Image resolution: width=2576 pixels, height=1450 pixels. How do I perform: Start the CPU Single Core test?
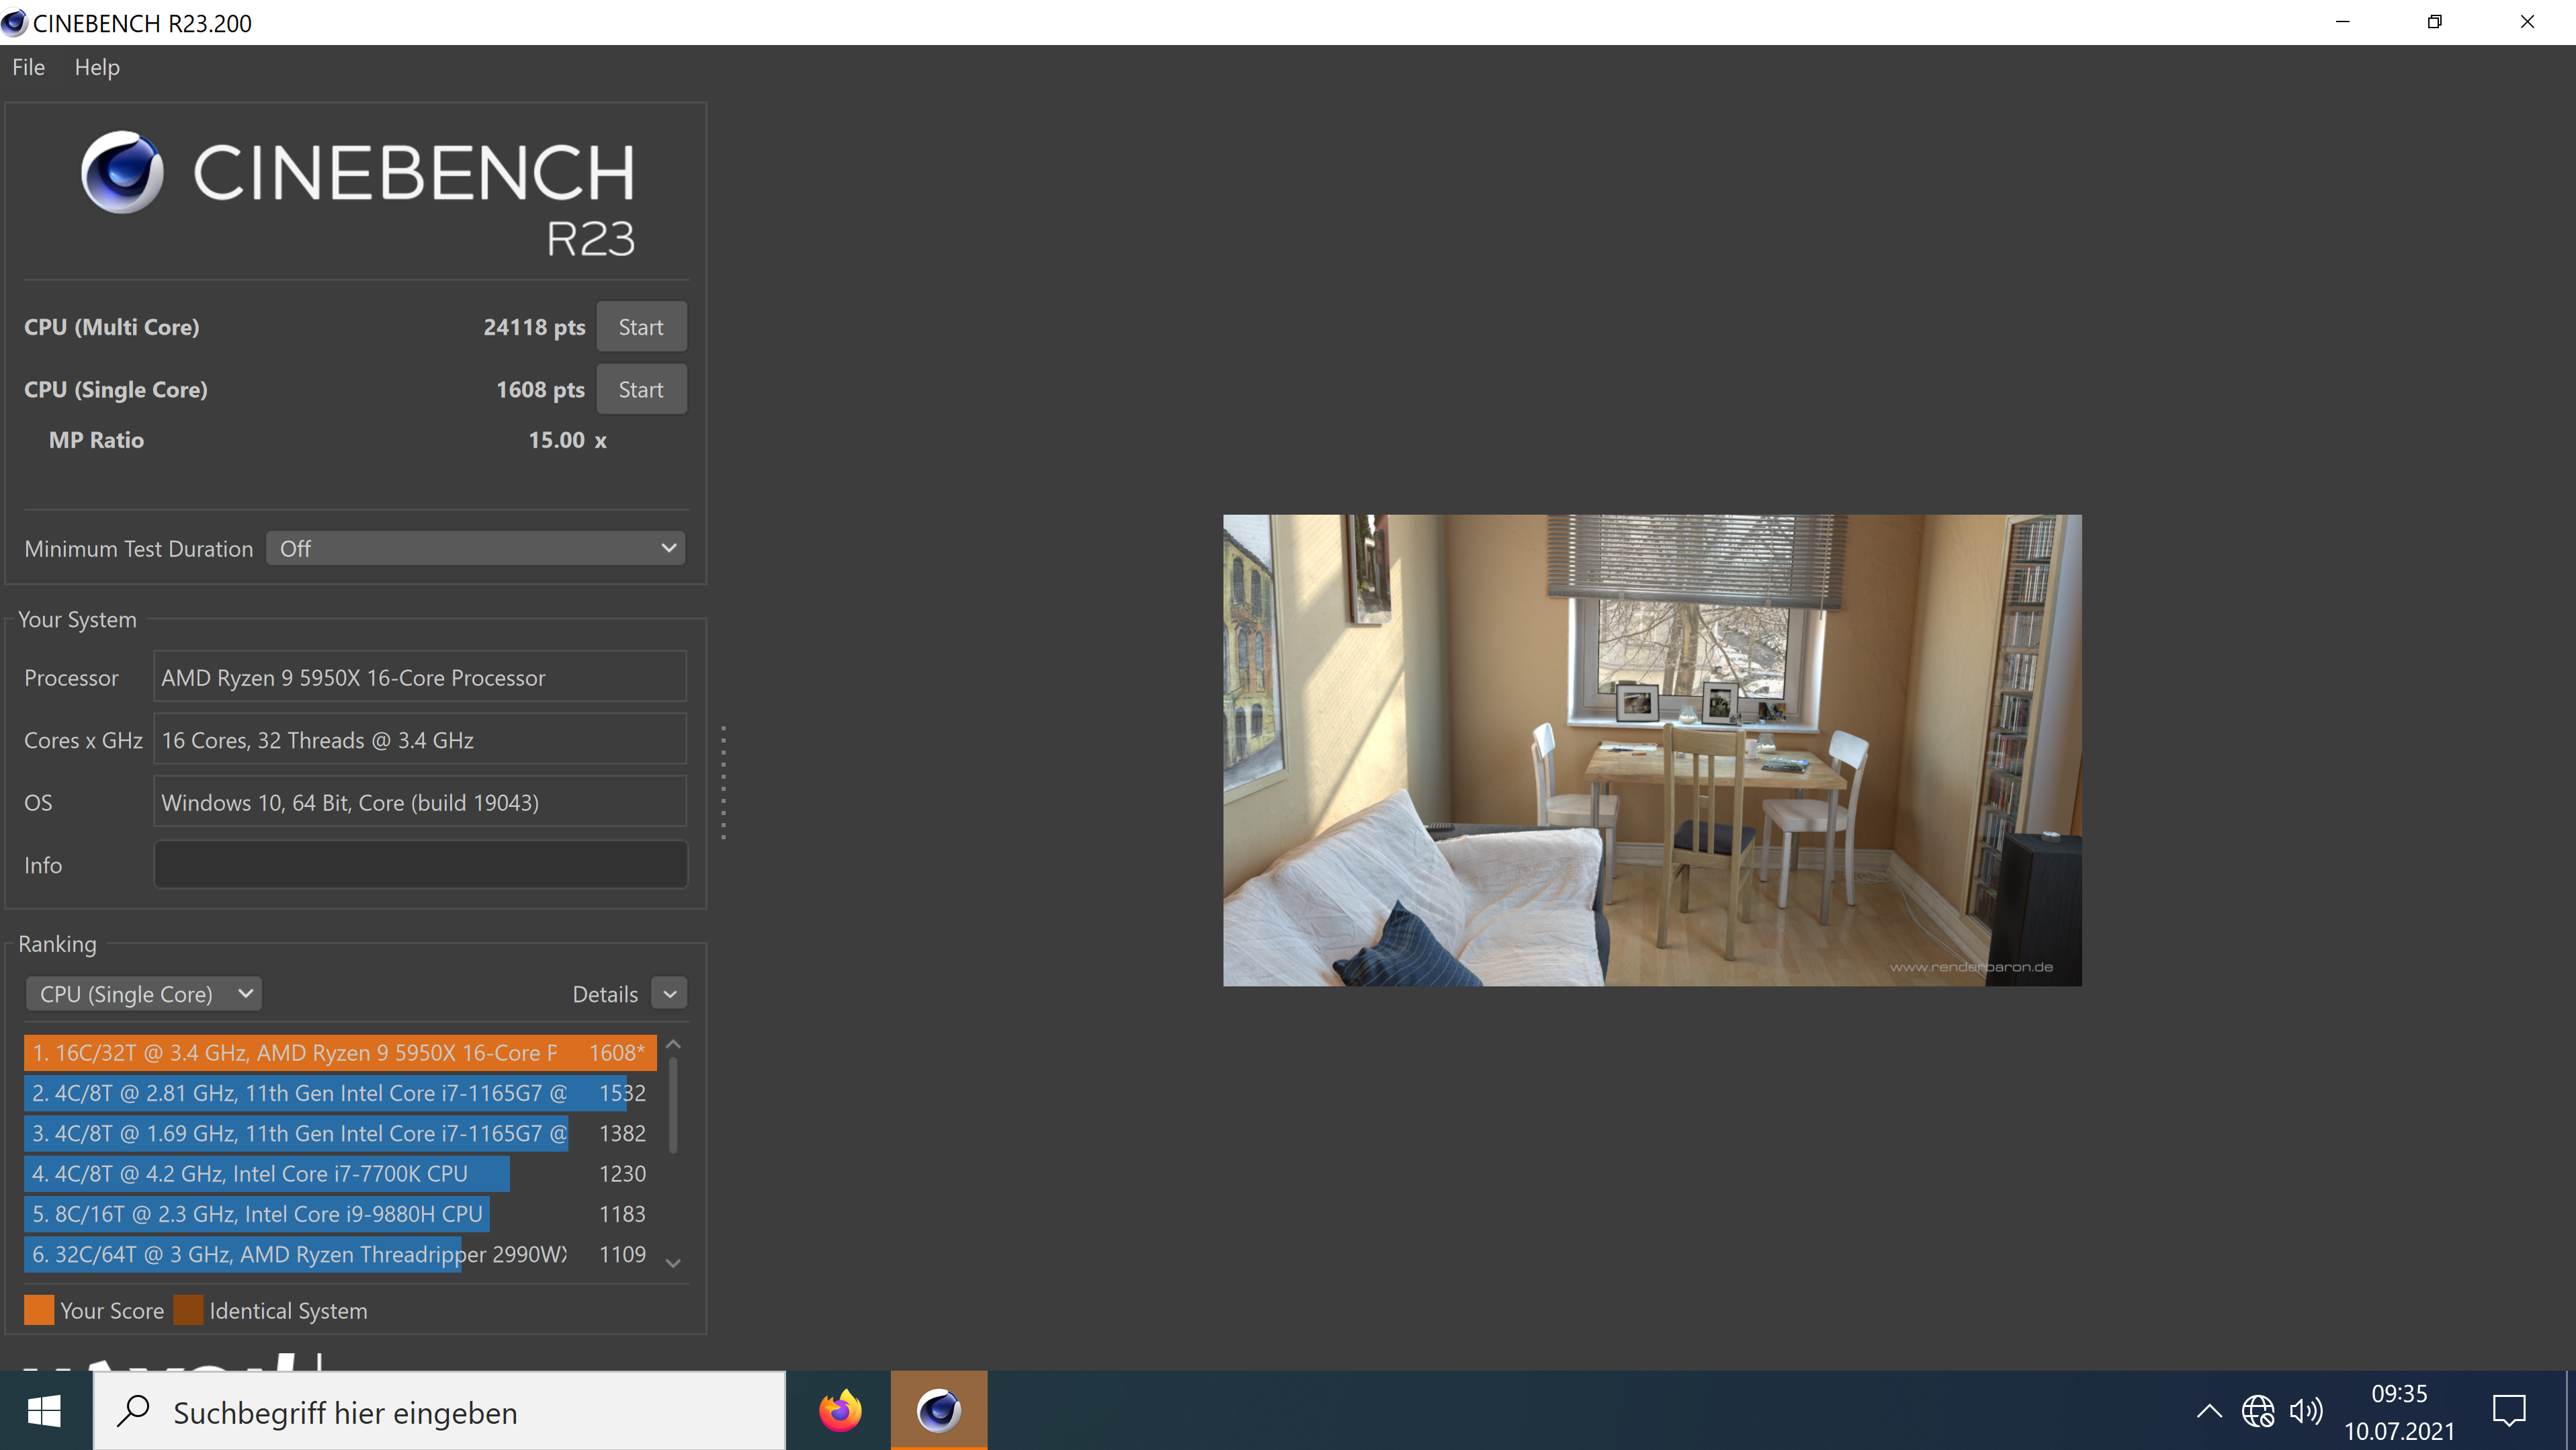(641, 390)
